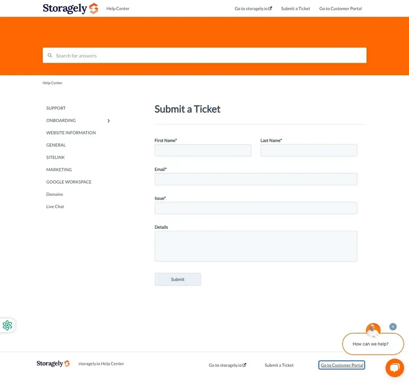Open Help Center link in the header
This screenshot has width=409, height=382.
click(x=118, y=9)
